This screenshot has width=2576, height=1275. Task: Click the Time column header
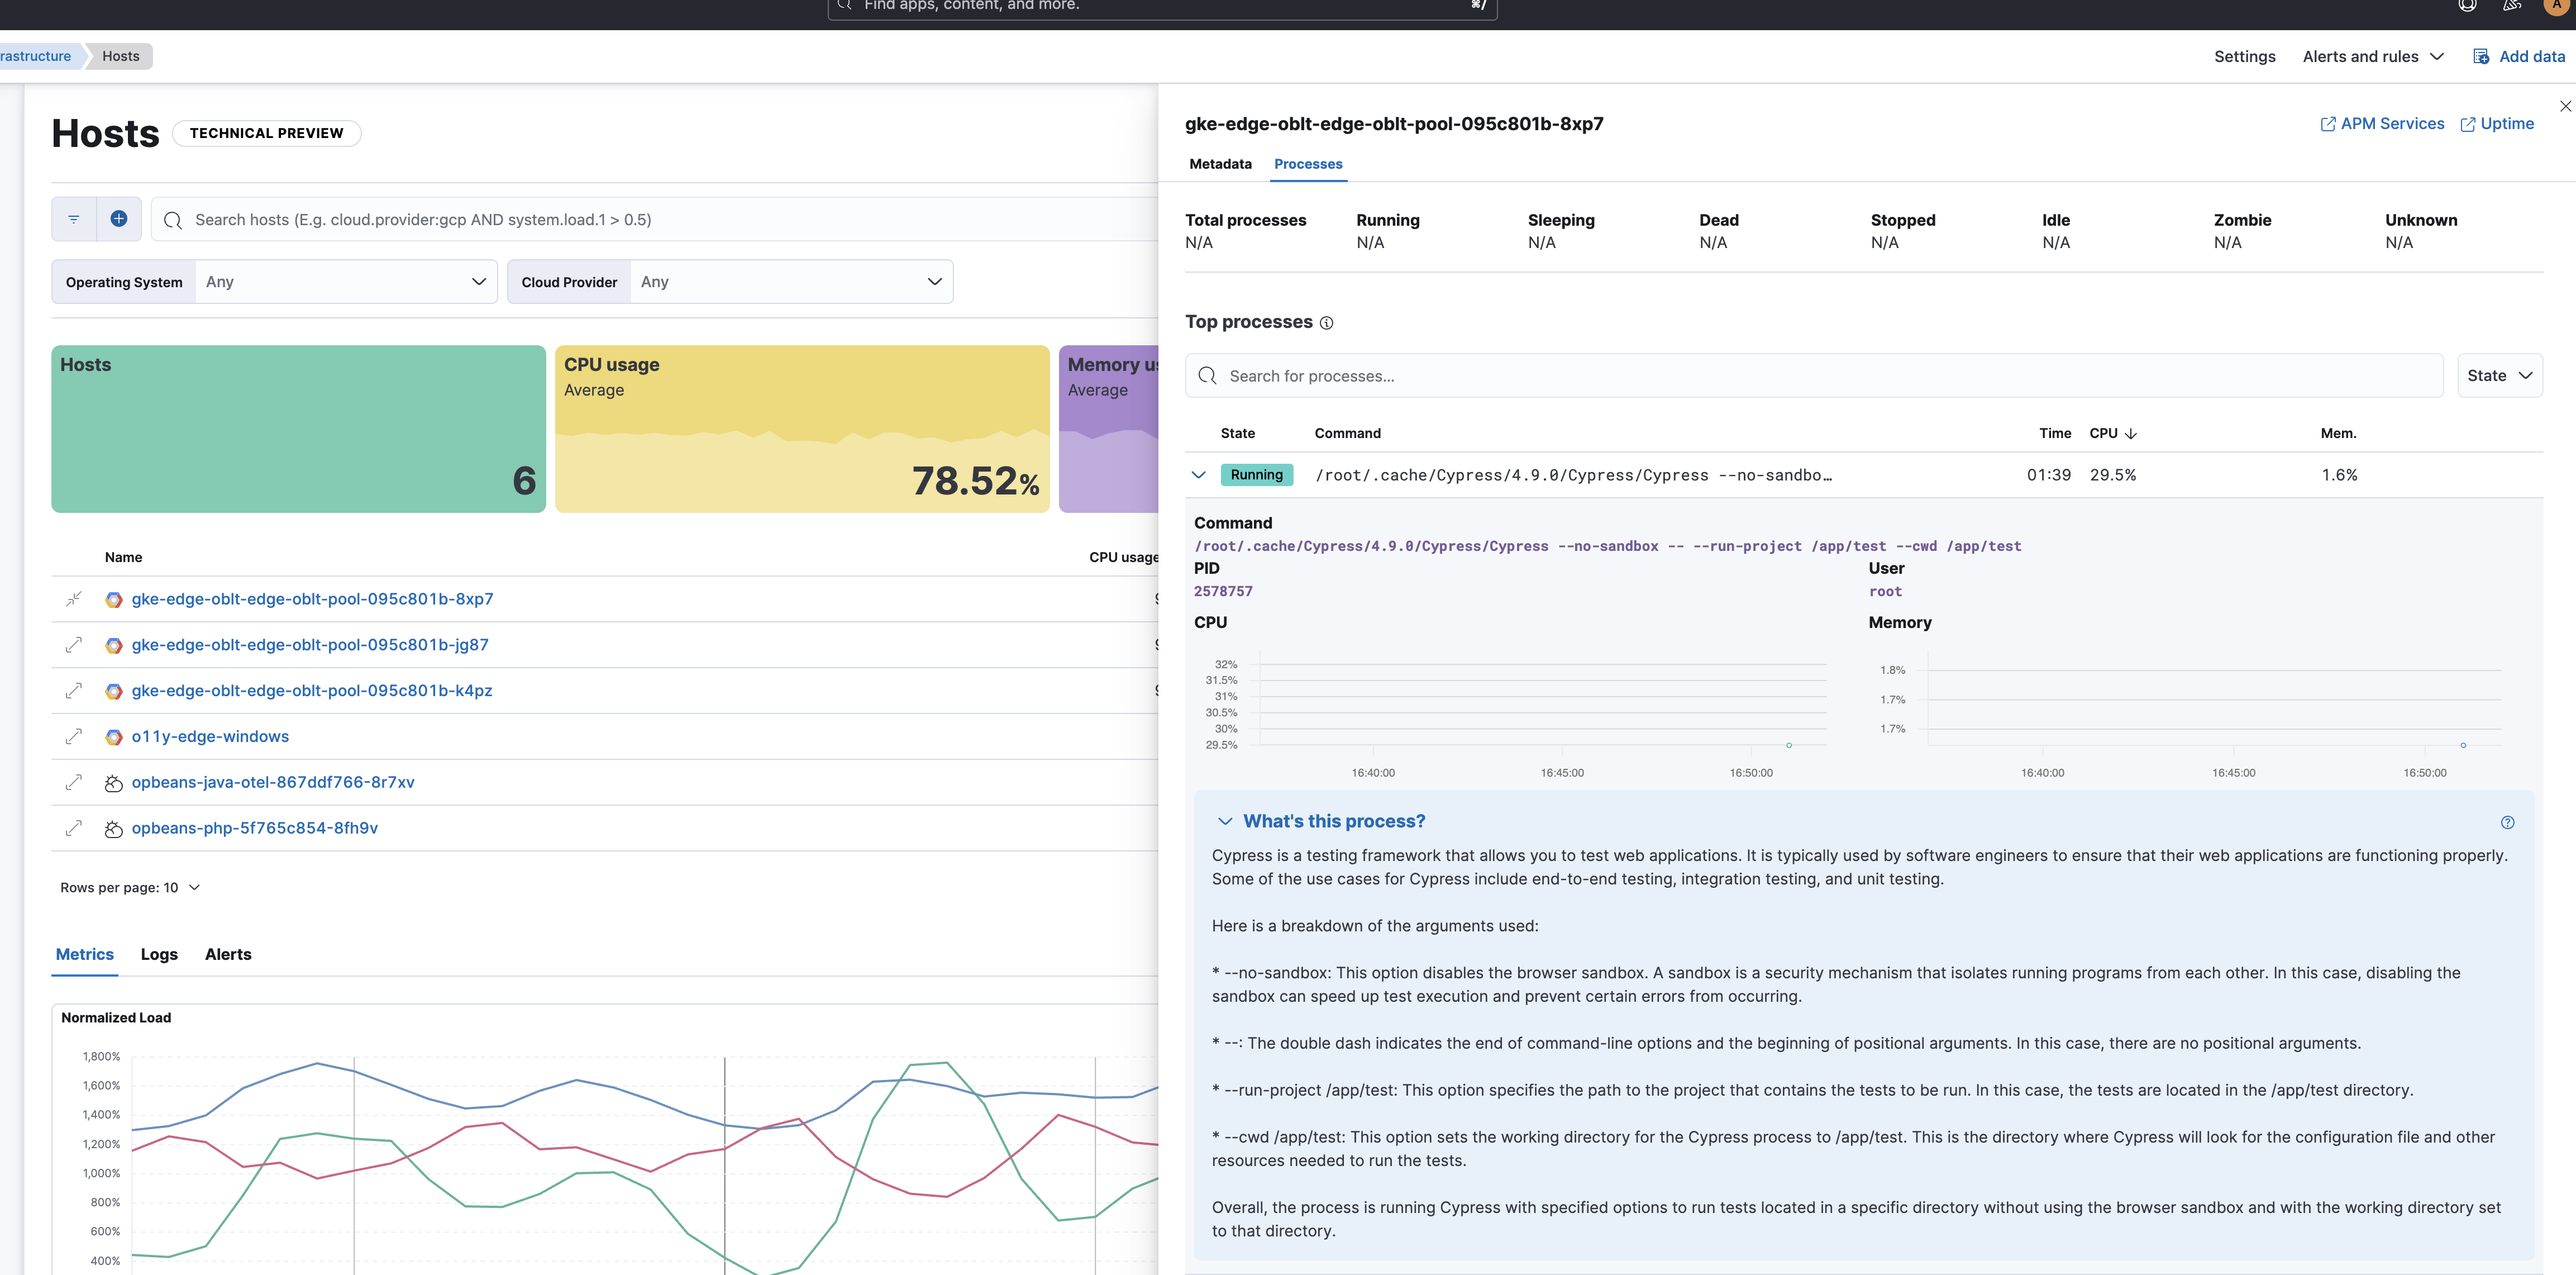tap(2055, 433)
